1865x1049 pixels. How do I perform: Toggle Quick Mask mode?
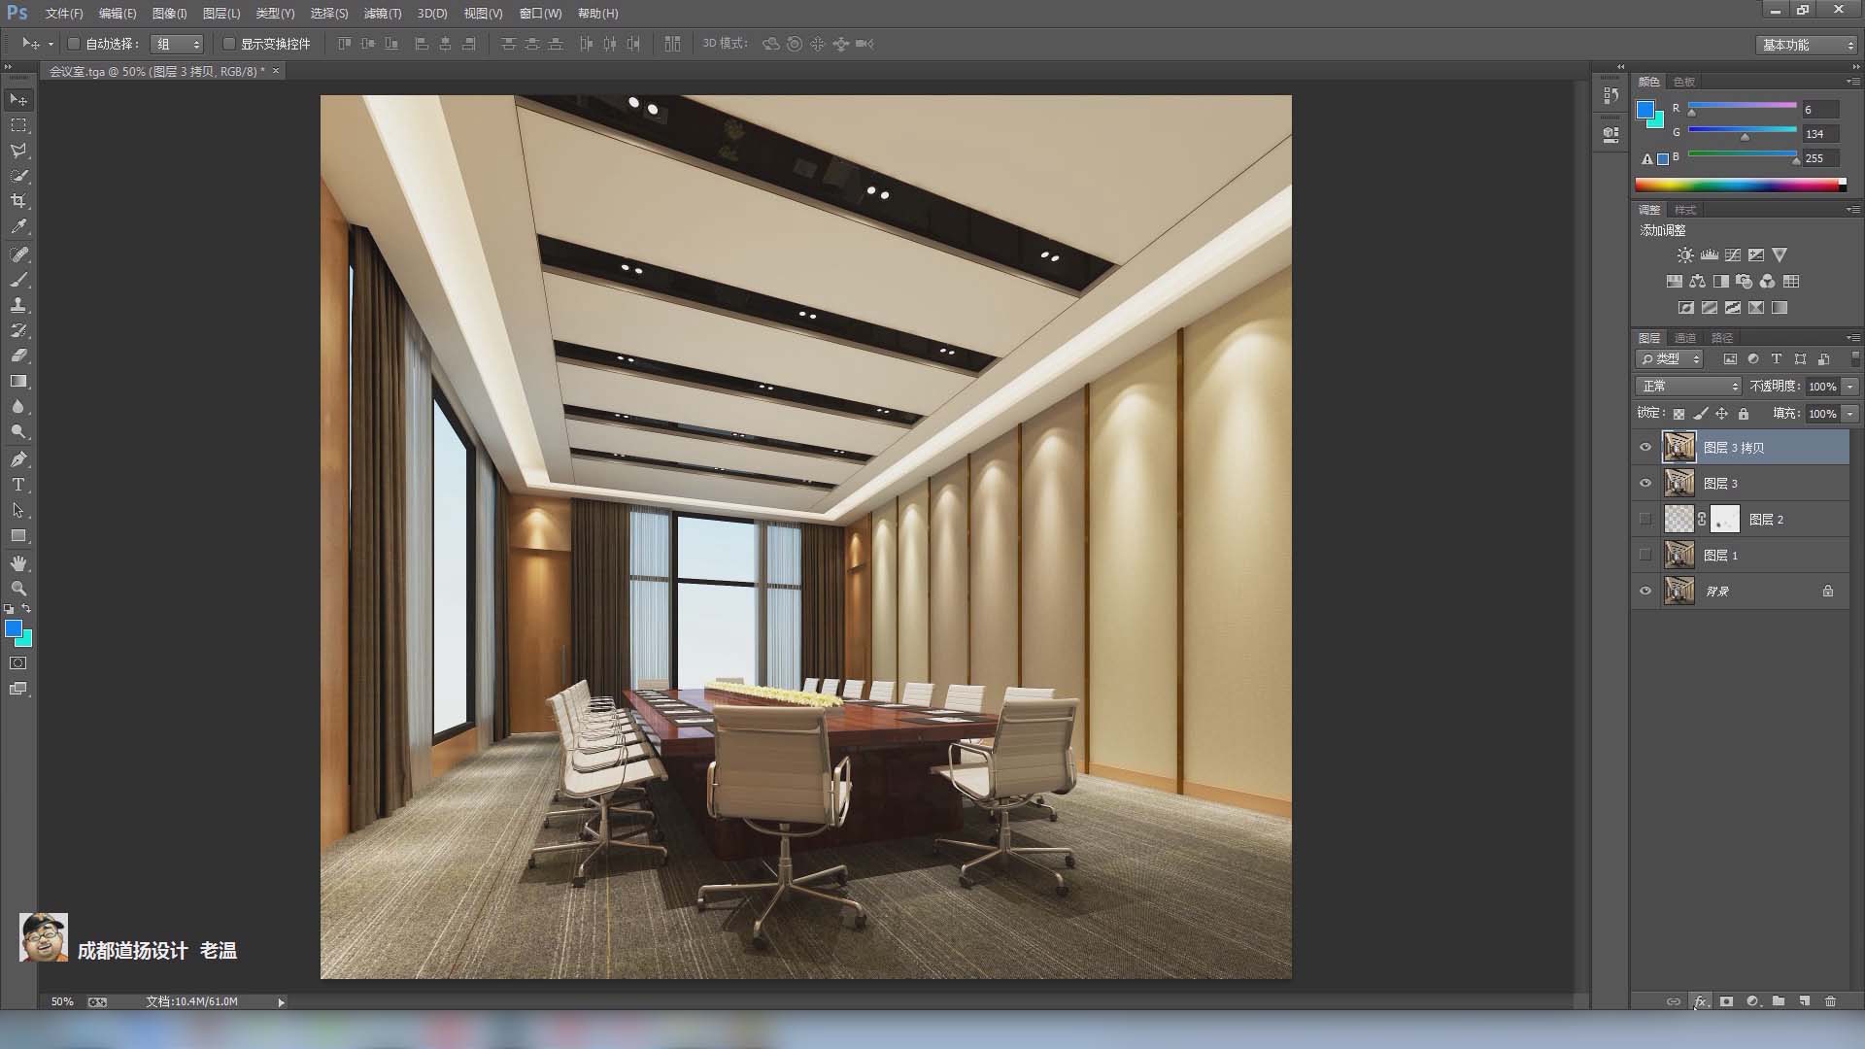[x=18, y=663]
